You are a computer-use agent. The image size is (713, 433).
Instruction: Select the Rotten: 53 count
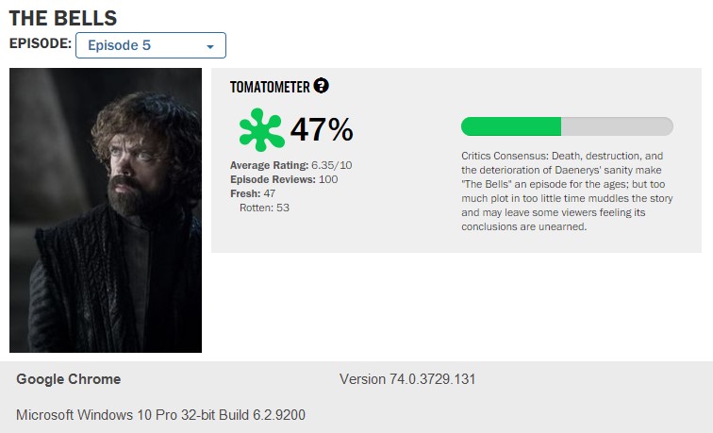(x=264, y=208)
